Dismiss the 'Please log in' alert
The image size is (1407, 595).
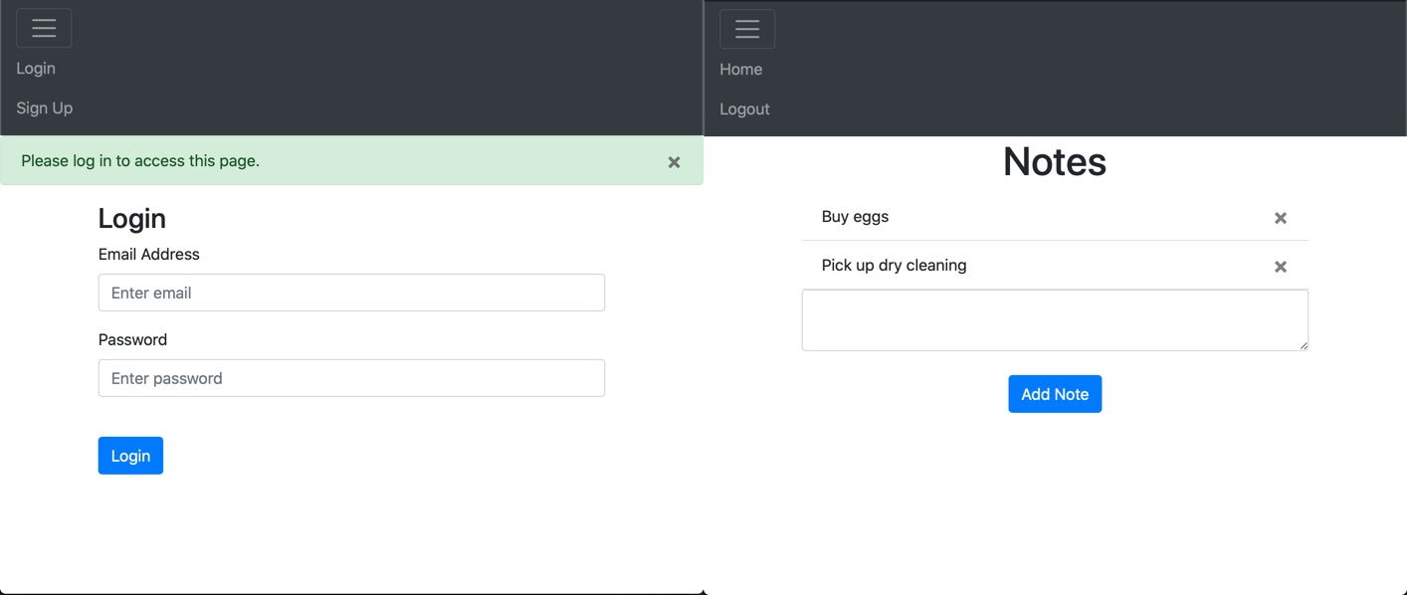point(674,162)
